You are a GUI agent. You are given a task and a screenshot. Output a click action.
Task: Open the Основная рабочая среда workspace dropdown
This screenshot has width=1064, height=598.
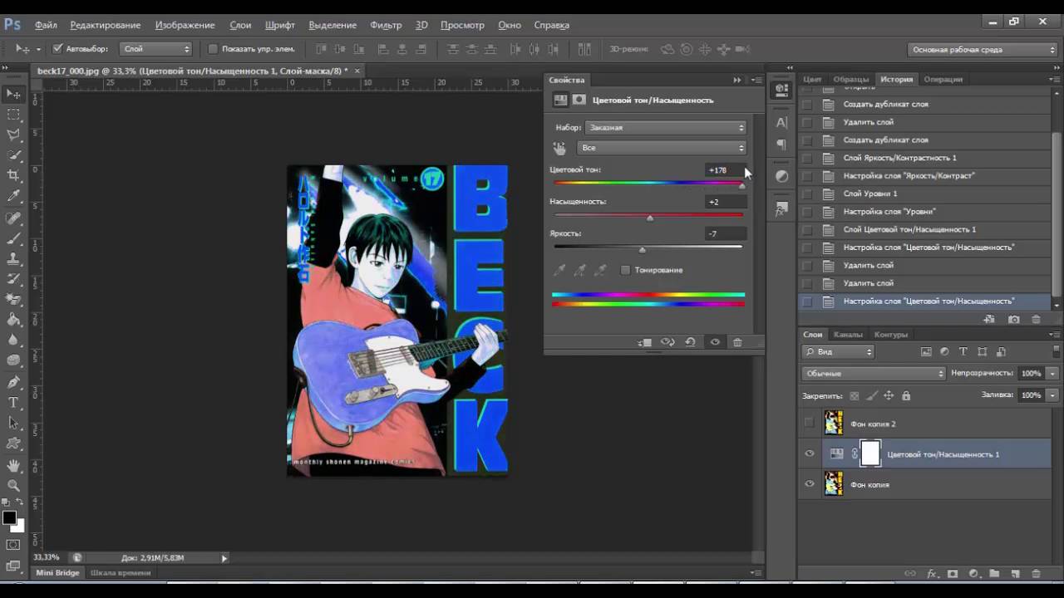pos(983,50)
